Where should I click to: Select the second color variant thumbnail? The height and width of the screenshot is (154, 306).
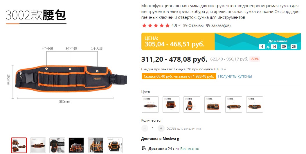tap(171, 104)
